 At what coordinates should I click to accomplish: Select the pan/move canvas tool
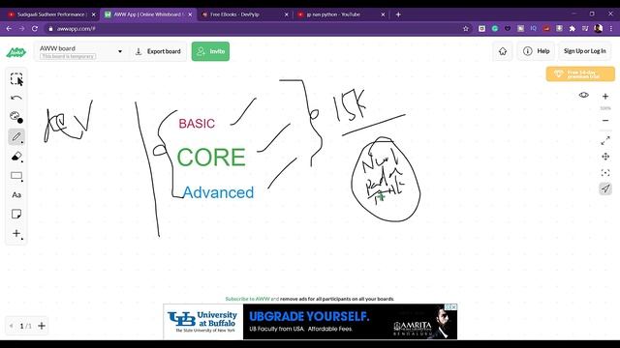[x=605, y=157]
